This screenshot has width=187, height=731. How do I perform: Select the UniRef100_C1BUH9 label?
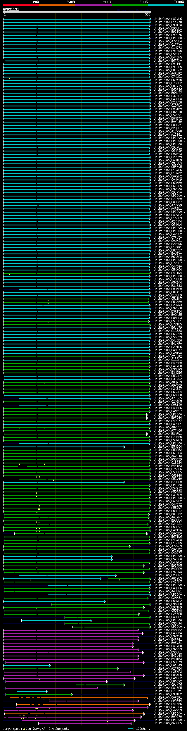pos(168,295)
